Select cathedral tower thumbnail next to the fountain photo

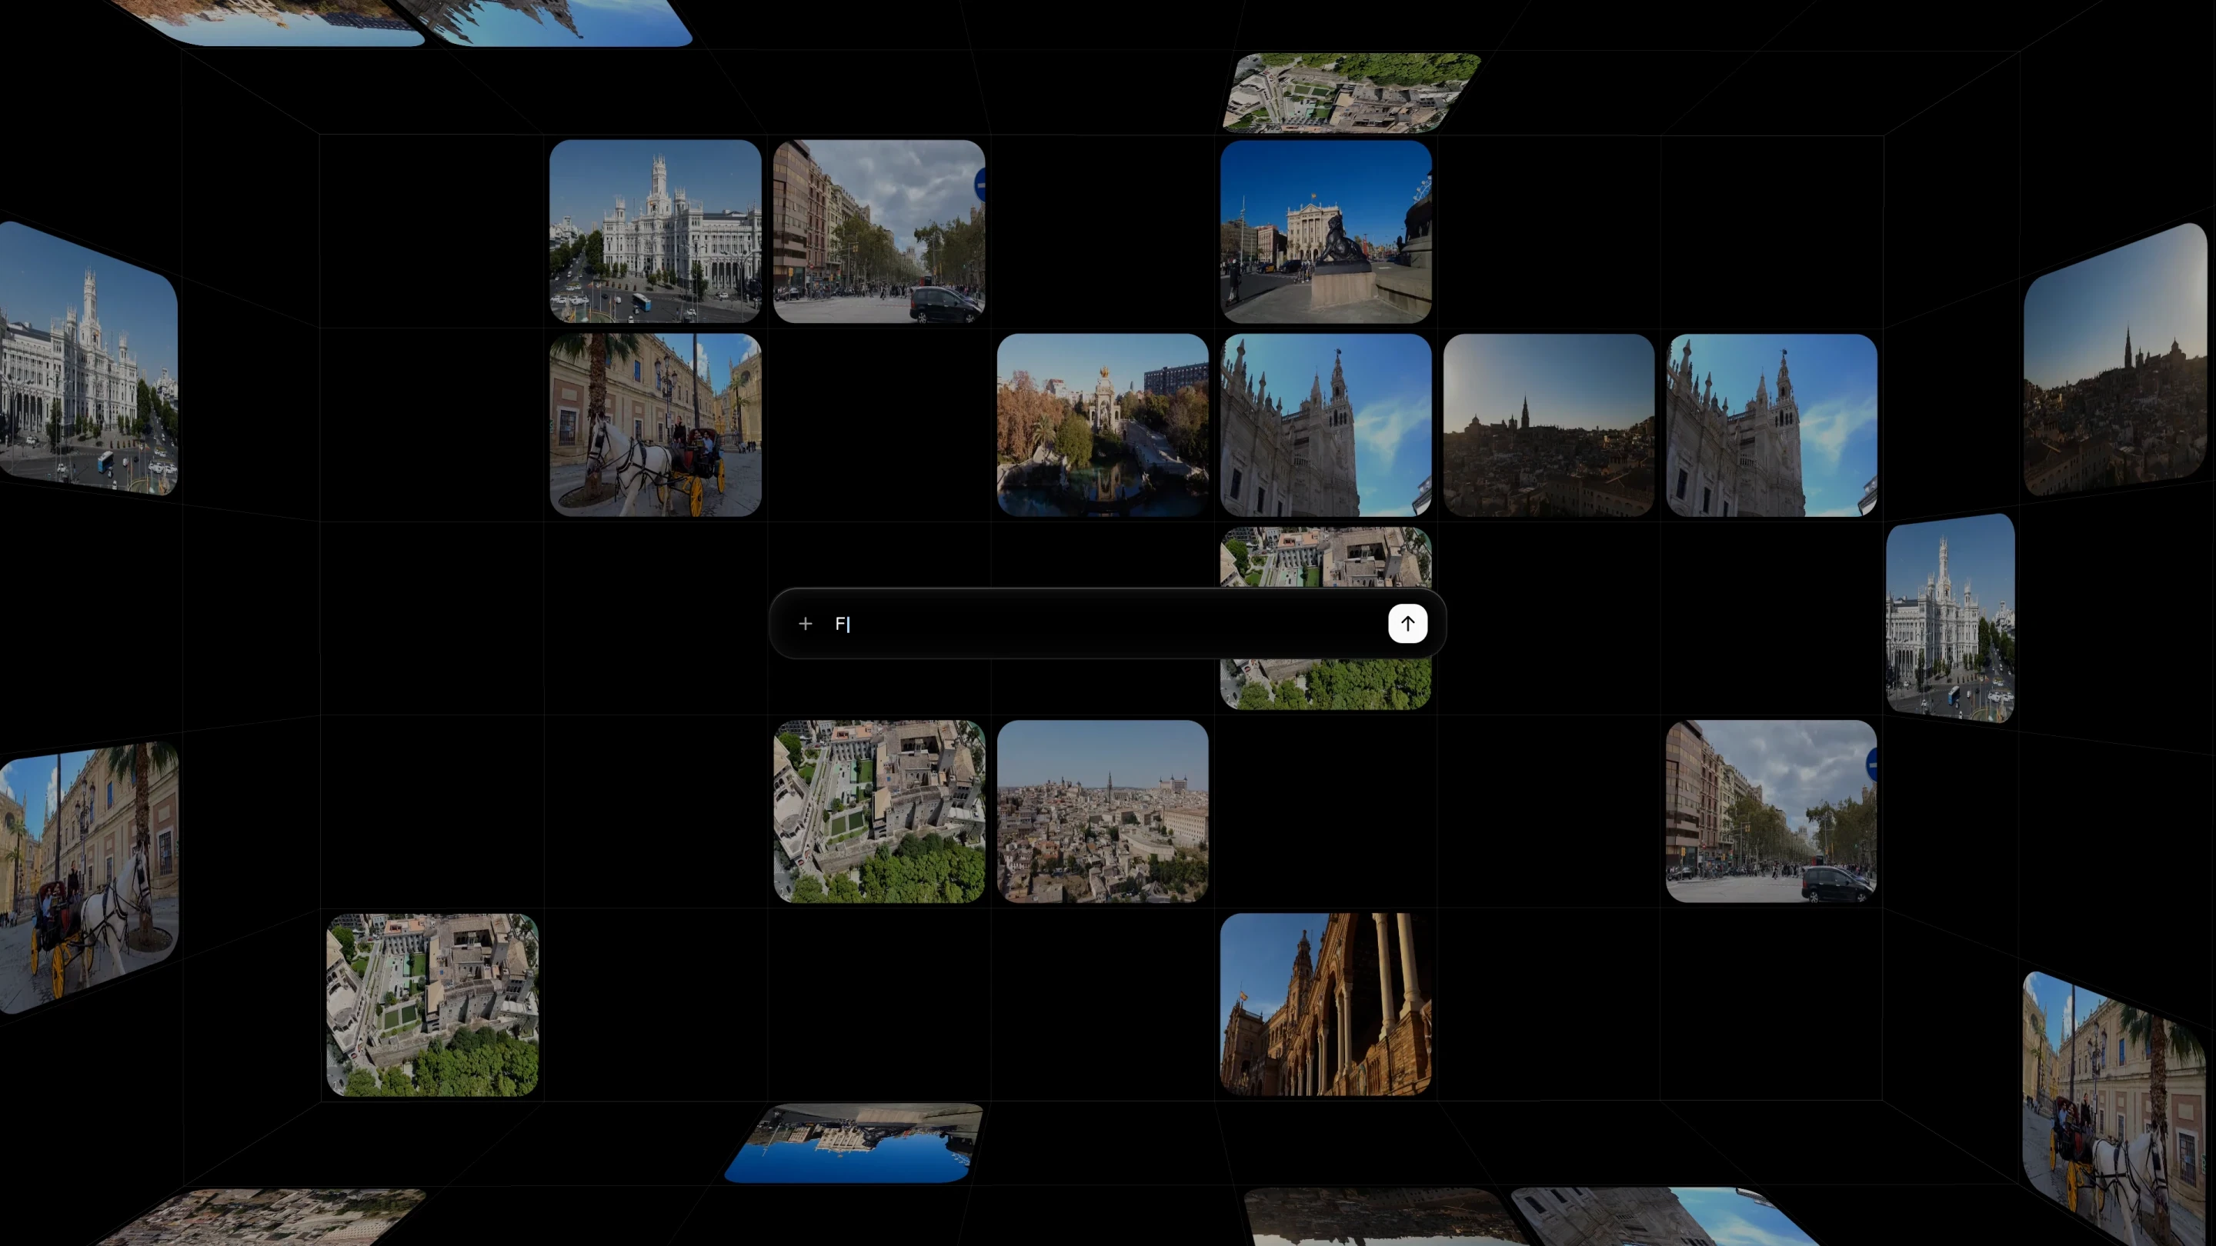coord(1326,425)
